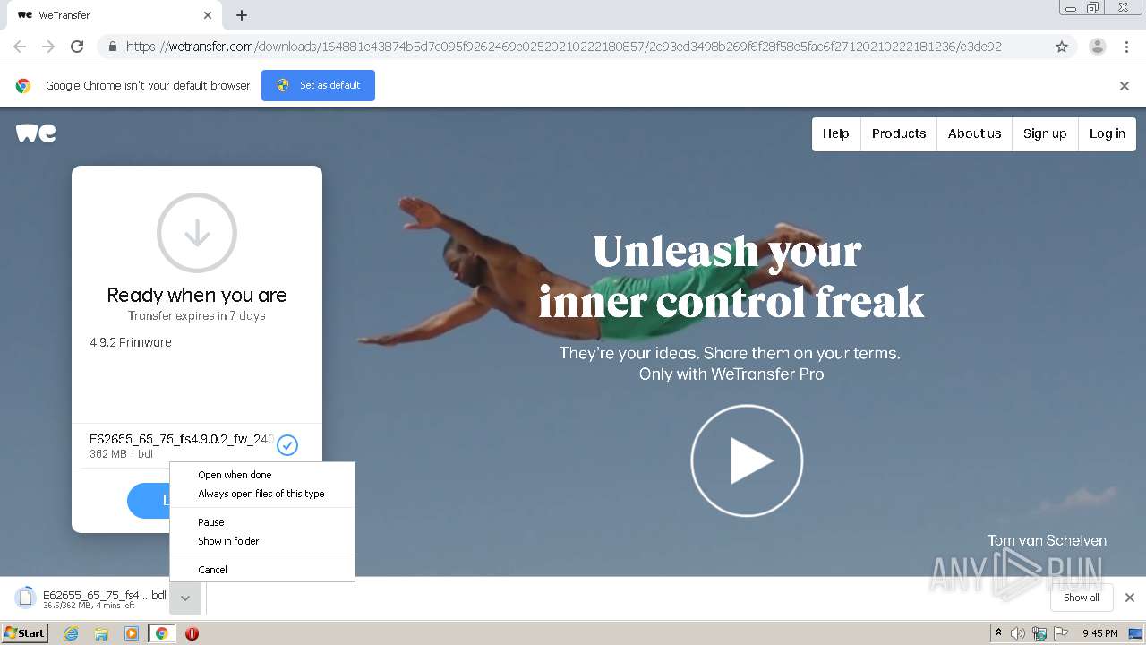Viewport: 1146px width, 645px height.
Task: Play the promo video
Action: tap(747, 460)
